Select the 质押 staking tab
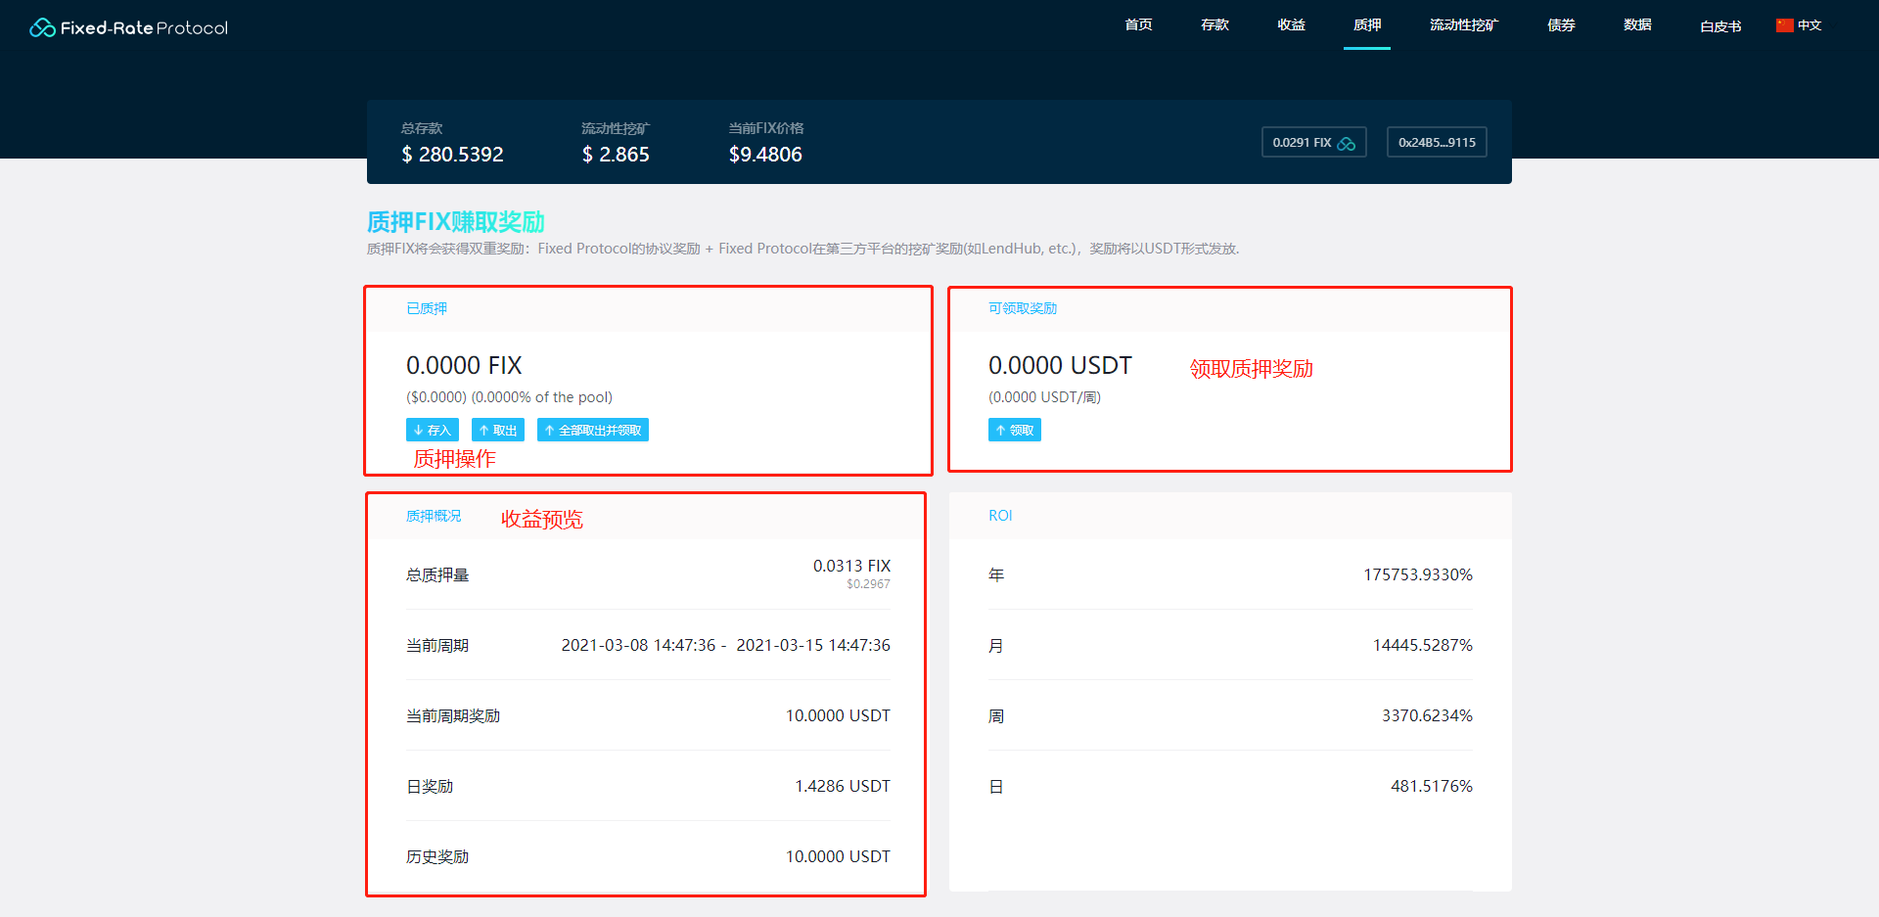Screen dimensions: 1879x917 tap(1367, 25)
